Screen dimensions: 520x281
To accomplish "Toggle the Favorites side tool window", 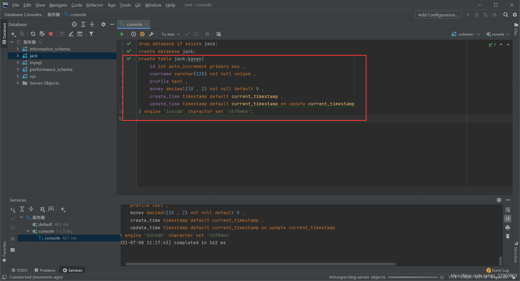I will click(x=4, y=252).
